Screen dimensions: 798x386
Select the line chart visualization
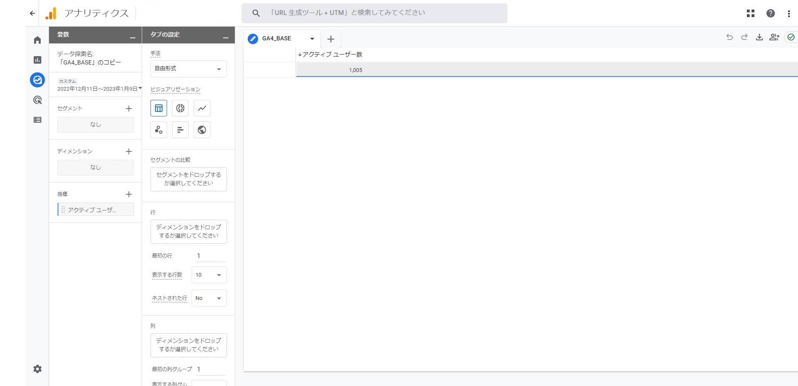point(202,108)
